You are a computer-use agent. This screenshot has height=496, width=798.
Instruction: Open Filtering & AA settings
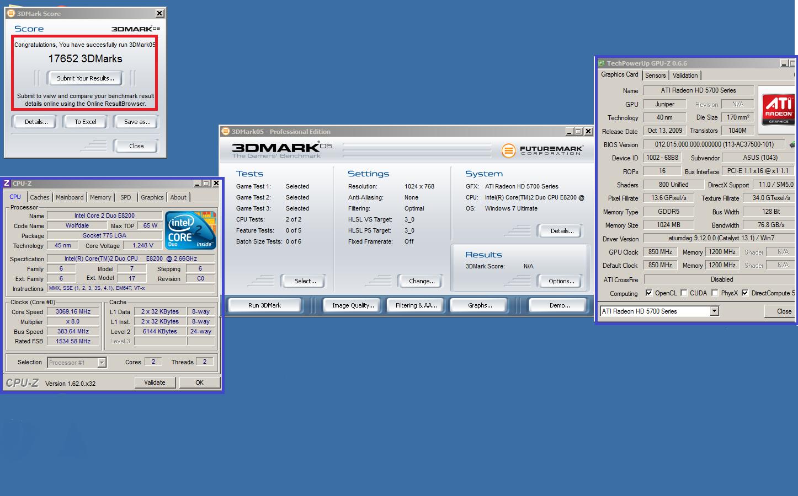coord(416,305)
